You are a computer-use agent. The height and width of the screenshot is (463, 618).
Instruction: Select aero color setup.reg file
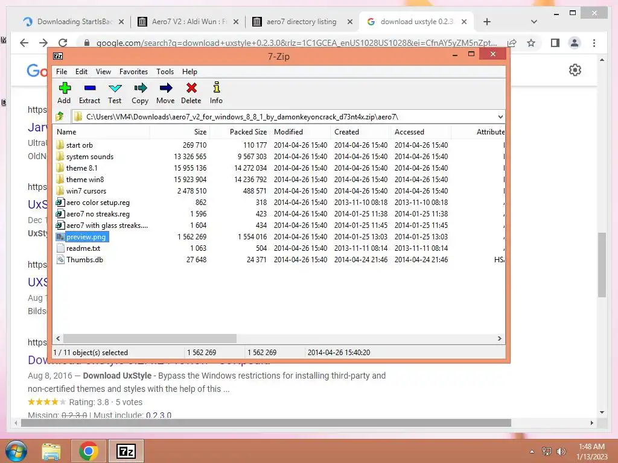pyautogui.click(x=92, y=203)
